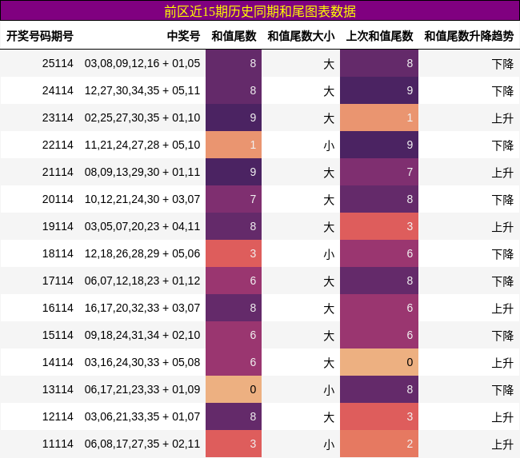Click 和值尾数 cell 0 in row 13114
This screenshot has width=520, height=458.
coord(234,389)
